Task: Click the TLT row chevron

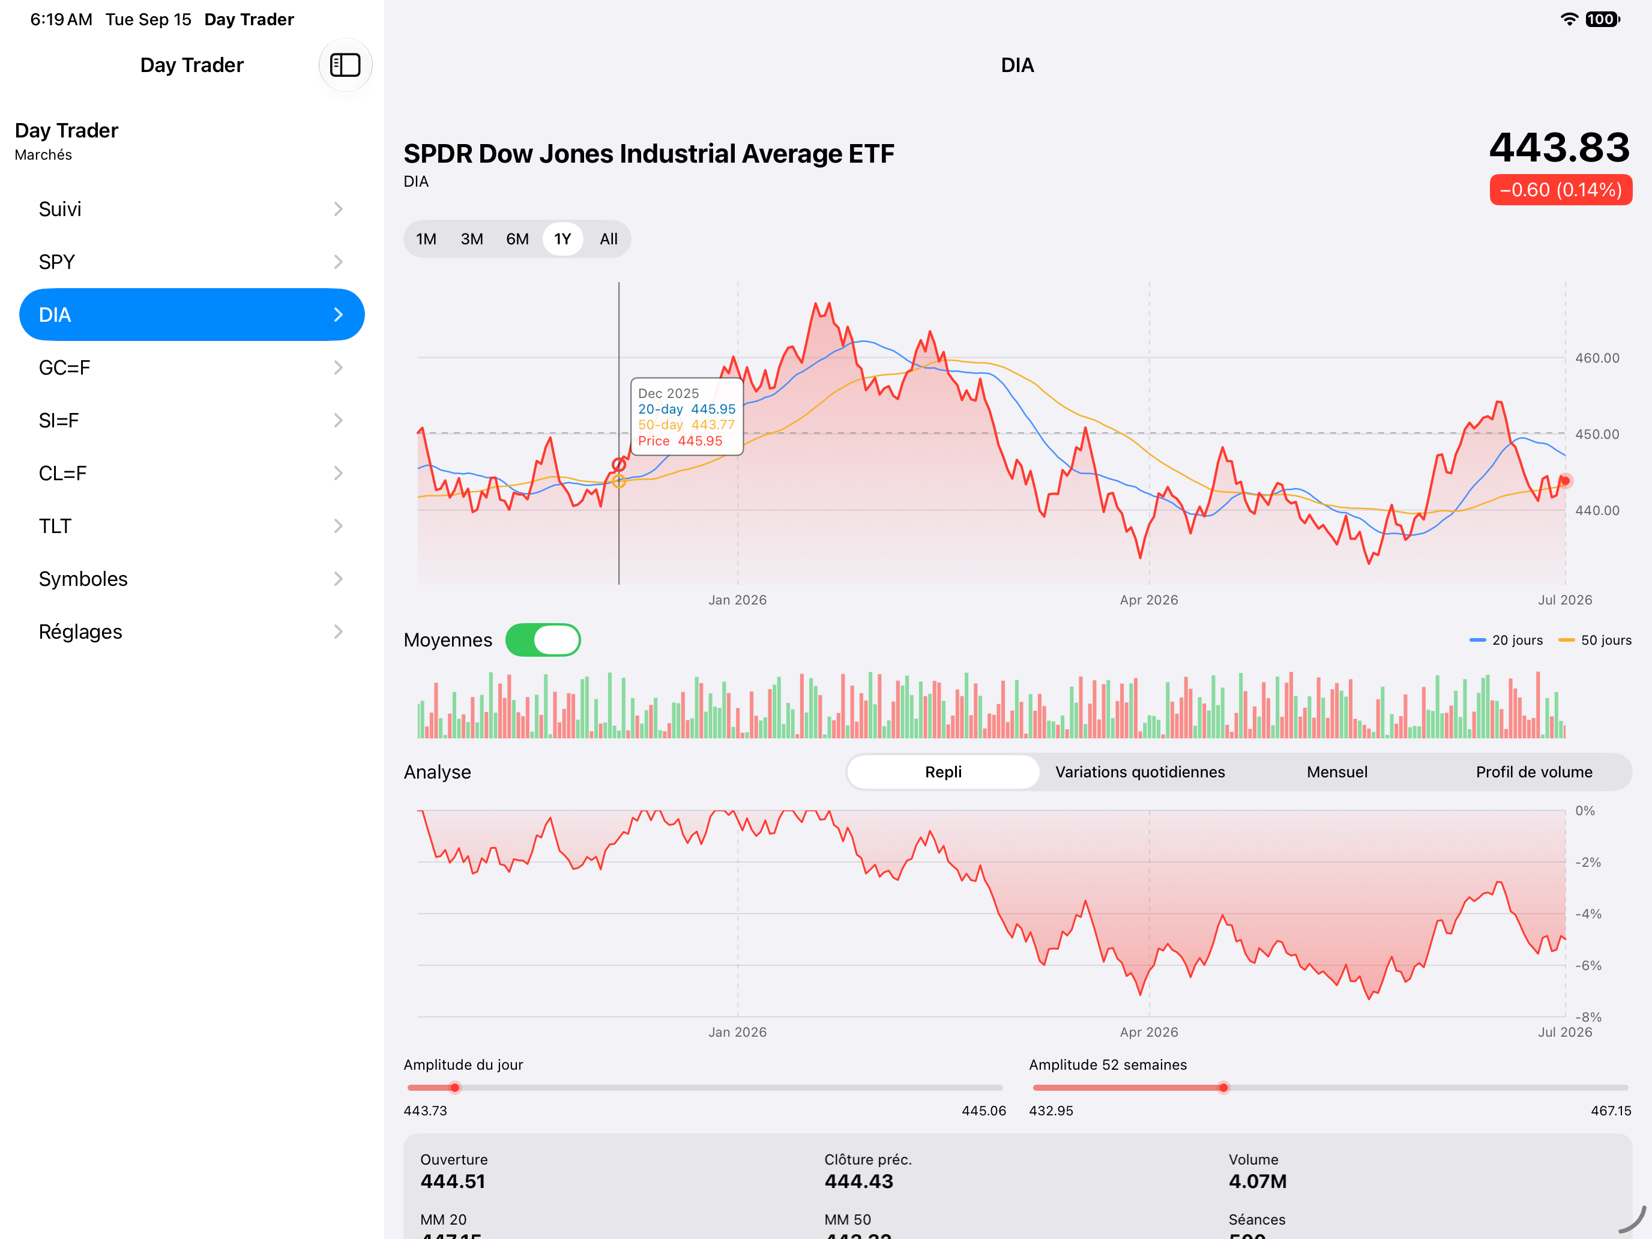Action: point(339,526)
